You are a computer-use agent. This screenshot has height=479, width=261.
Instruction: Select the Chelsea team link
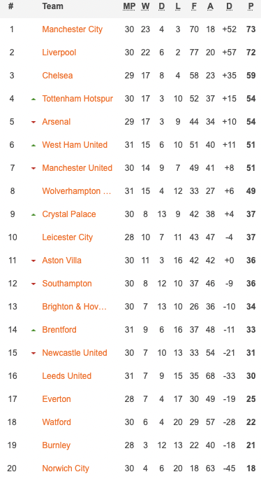pos(57,76)
